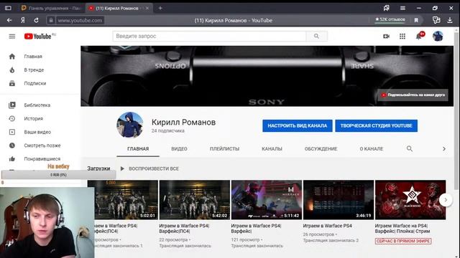Open Понравившиеся in the sidebar
Image resolution: width=460 pixels, height=258 pixels.
point(42,159)
